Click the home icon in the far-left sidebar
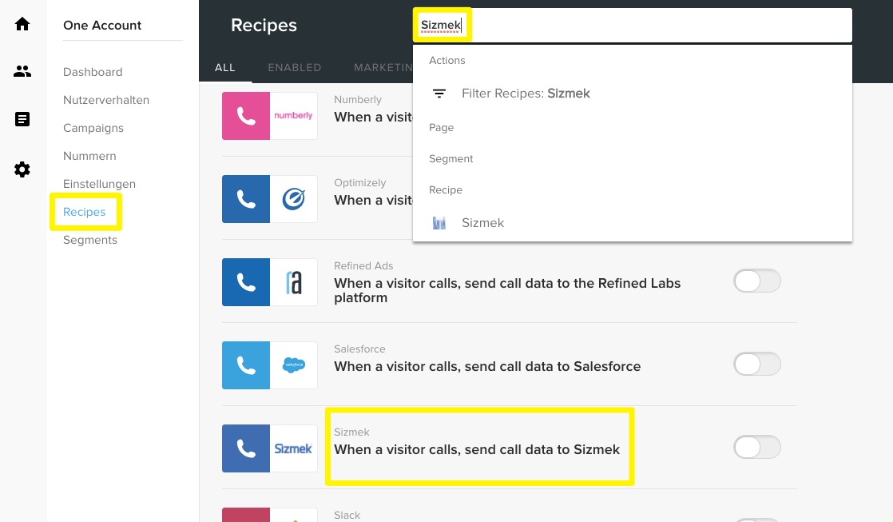This screenshot has width=893, height=522. pyautogui.click(x=22, y=24)
